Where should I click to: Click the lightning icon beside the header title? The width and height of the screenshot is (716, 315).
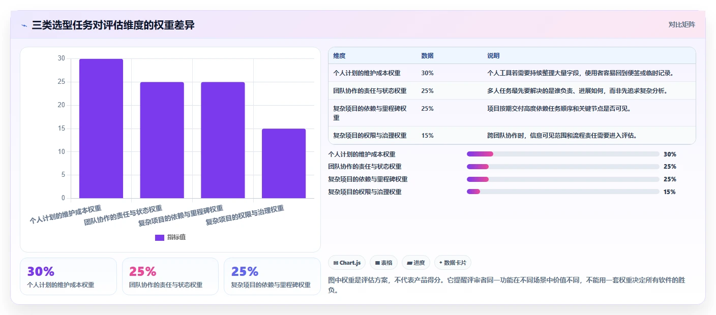[24, 25]
